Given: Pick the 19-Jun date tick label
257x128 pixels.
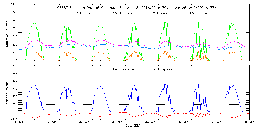Looking at the screenshot, I should 51,122.
